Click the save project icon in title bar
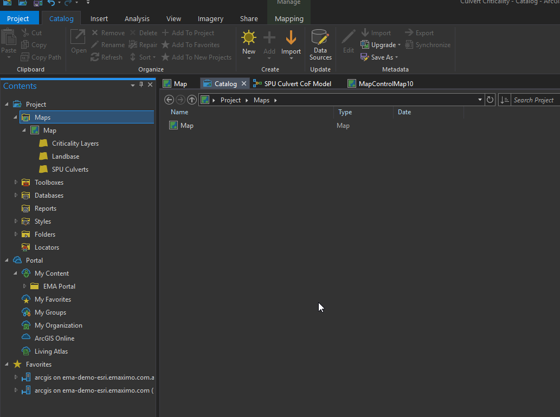Screen dimensions: 560x417 [x=38, y=3]
